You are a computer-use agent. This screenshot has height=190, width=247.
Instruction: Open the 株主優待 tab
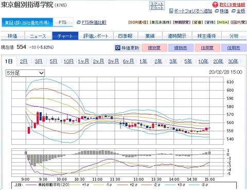206,36
